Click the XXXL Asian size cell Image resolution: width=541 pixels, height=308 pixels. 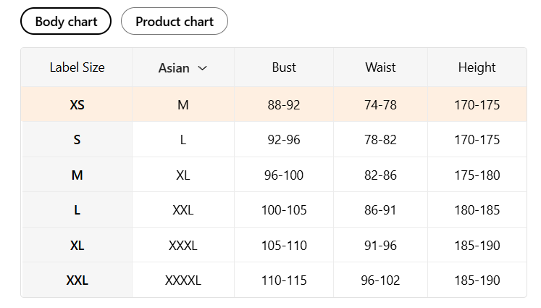pyautogui.click(x=183, y=245)
